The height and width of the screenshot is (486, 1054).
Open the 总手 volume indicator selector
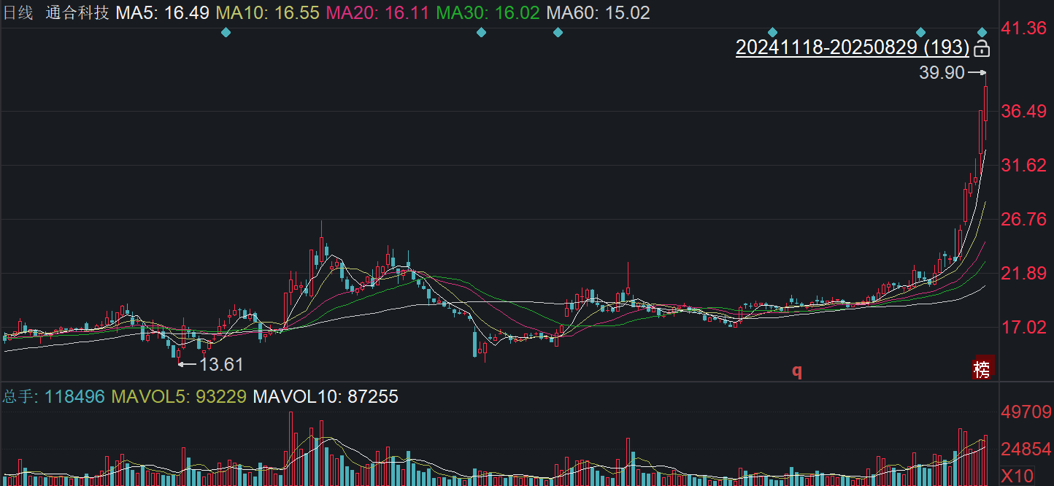18,397
